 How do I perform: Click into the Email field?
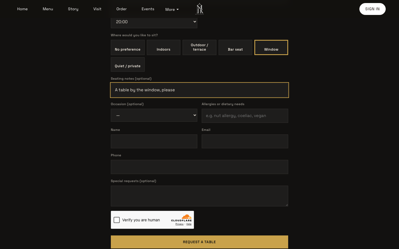click(x=245, y=141)
